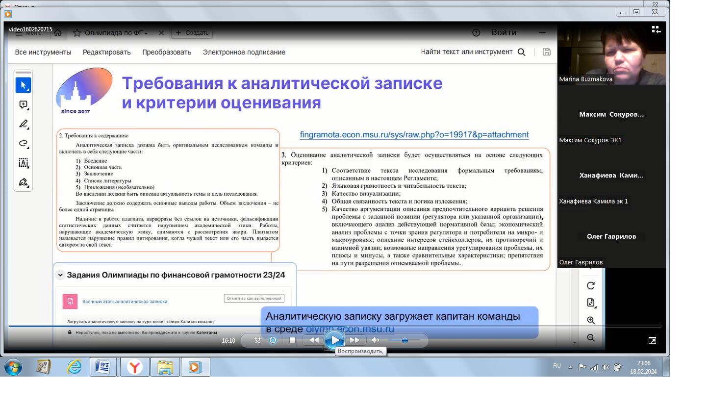Click the RU language indicator

(557, 366)
